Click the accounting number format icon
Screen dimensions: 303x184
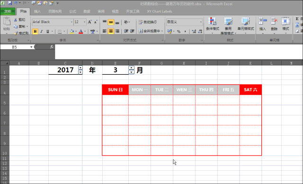pyautogui.click(x=169, y=31)
